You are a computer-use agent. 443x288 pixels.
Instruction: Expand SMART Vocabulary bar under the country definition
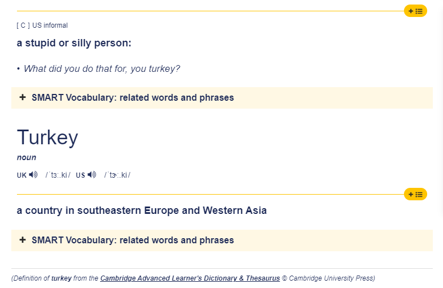222,240
